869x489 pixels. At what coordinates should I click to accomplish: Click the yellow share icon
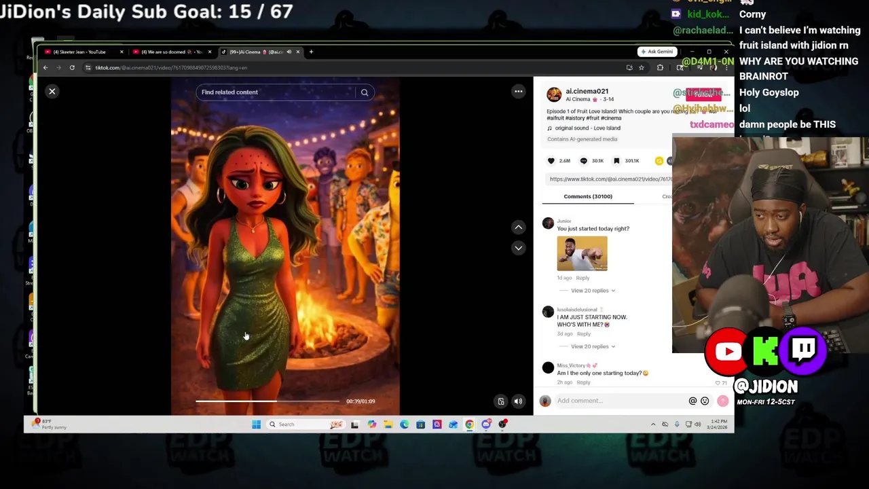pos(659,161)
